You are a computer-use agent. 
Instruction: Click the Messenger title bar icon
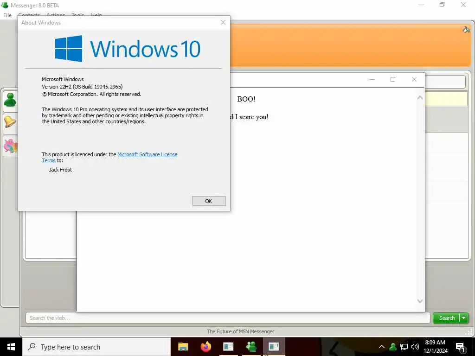click(x=5, y=5)
